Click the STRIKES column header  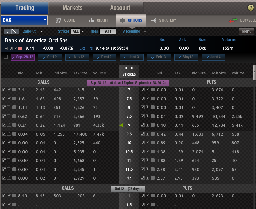pyautogui.click(x=129, y=74)
